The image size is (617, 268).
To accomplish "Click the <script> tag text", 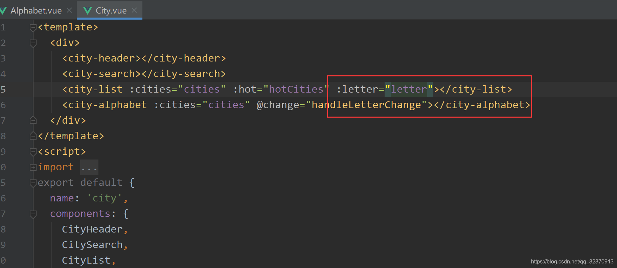I will [x=62, y=151].
